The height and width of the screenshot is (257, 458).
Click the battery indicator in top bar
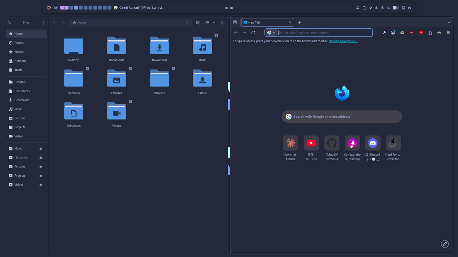pyautogui.click(x=396, y=8)
